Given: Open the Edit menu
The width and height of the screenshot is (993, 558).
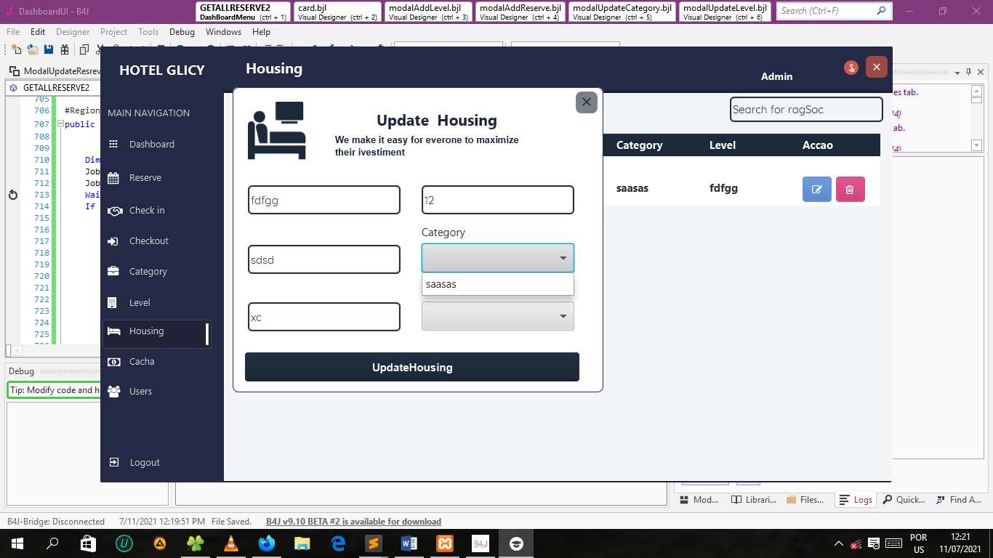Looking at the screenshot, I should pos(38,32).
